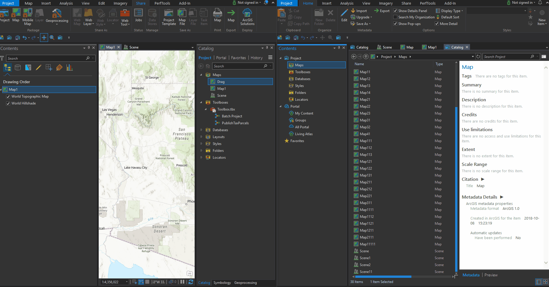Select List By Charts icon

click(x=69, y=68)
